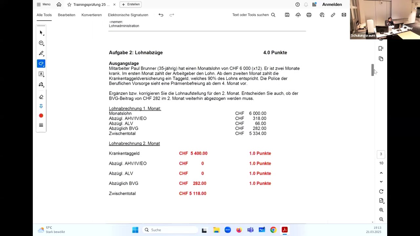Viewport: 420px width, 236px height.
Task: Open File Explorer from the taskbar
Action: (216, 230)
